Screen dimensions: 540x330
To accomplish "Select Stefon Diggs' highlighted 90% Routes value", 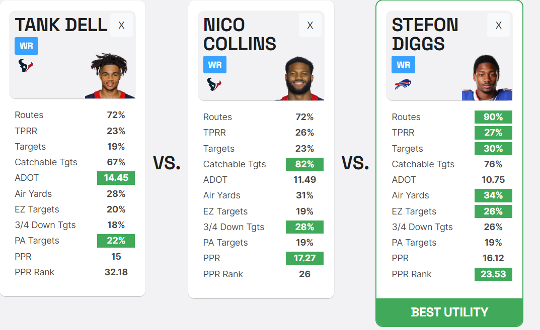I will pyautogui.click(x=493, y=117).
